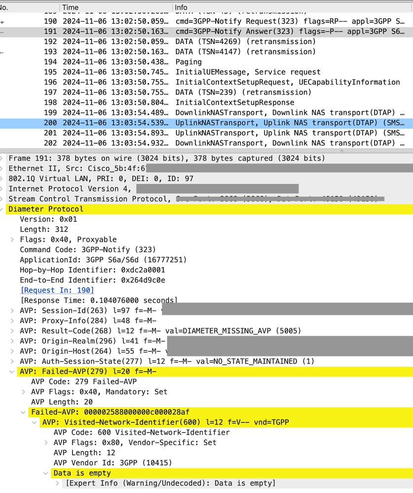Image resolution: width=413 pixels, height=493 pixels.
Task: Select packet 190 3GPP-Notify Request
Action: pos(206,21)
